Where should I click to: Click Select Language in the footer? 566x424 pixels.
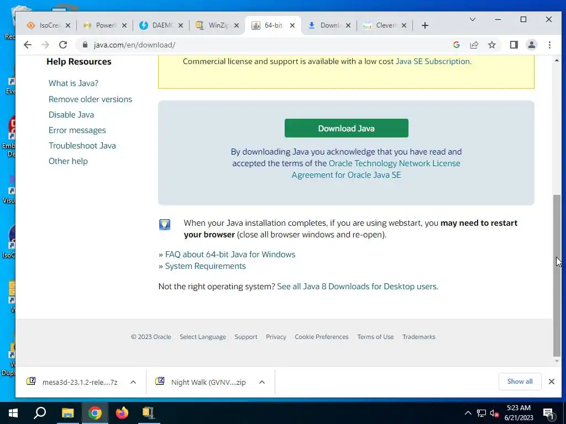point(203,337)
